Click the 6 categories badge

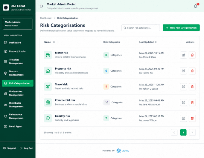point(106,71)
